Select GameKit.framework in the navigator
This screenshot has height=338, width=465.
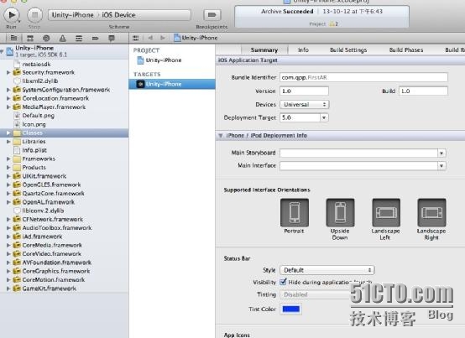tap(50, 289)
